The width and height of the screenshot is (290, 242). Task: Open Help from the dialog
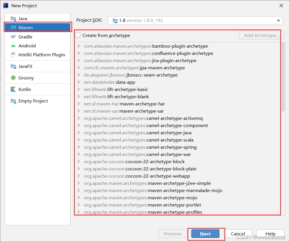click(x=270, y=234)
